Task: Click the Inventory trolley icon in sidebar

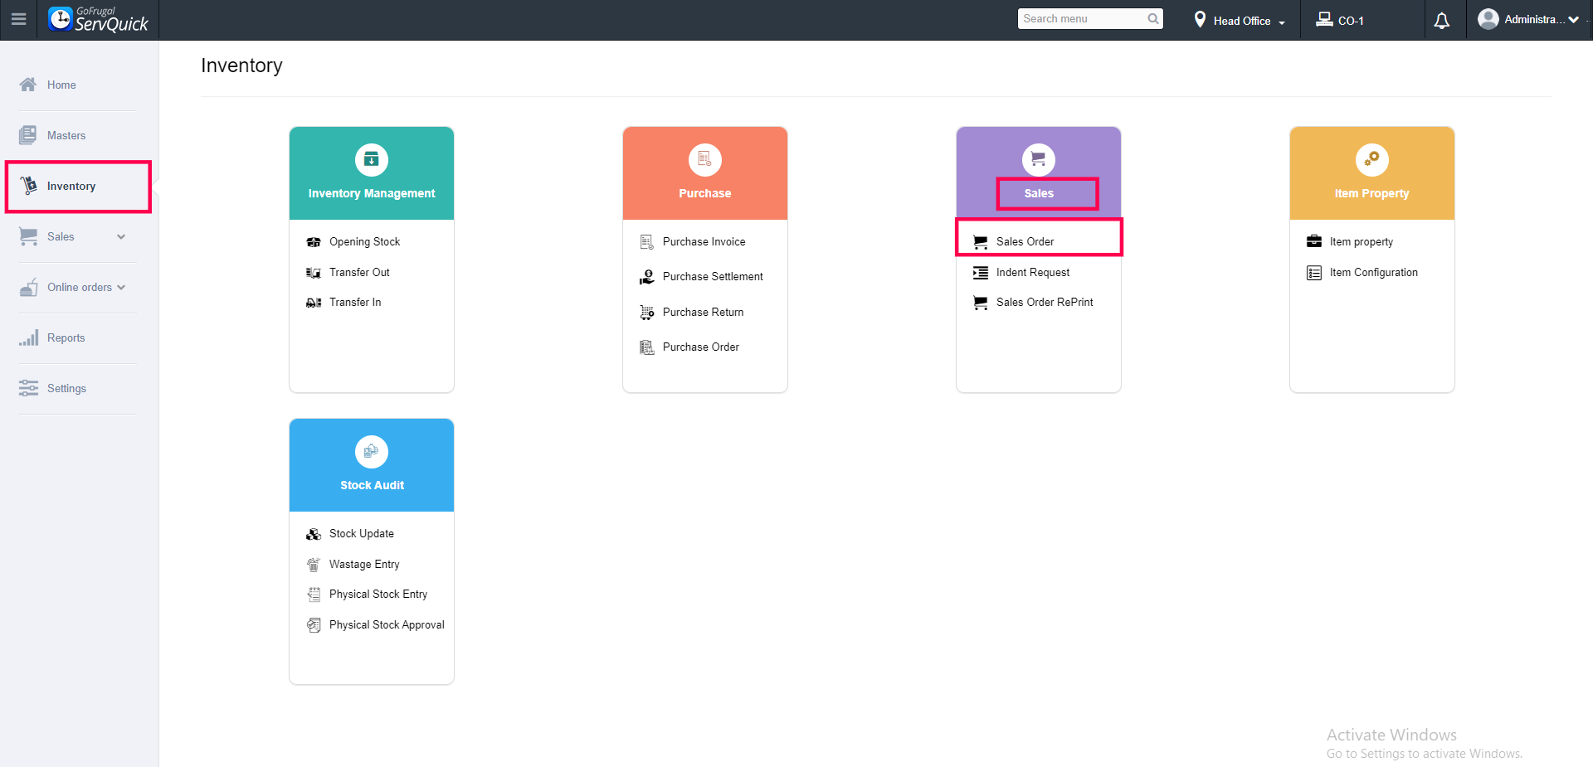Action: (x=29, y=186)
